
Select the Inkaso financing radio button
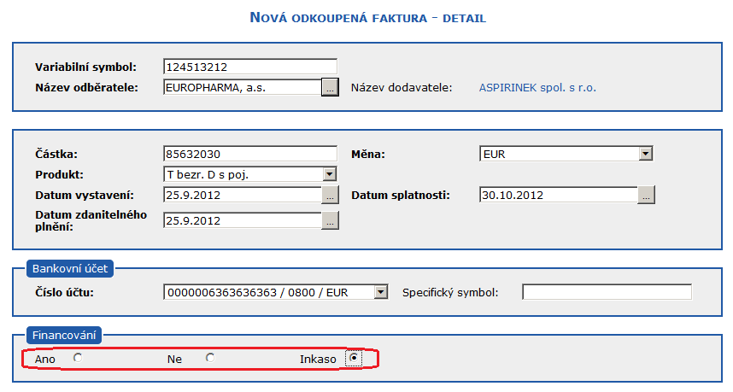click(354, 358)
